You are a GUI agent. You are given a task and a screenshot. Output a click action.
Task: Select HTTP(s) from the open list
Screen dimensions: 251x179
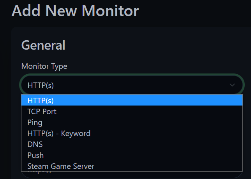click(x=41, y=100)
